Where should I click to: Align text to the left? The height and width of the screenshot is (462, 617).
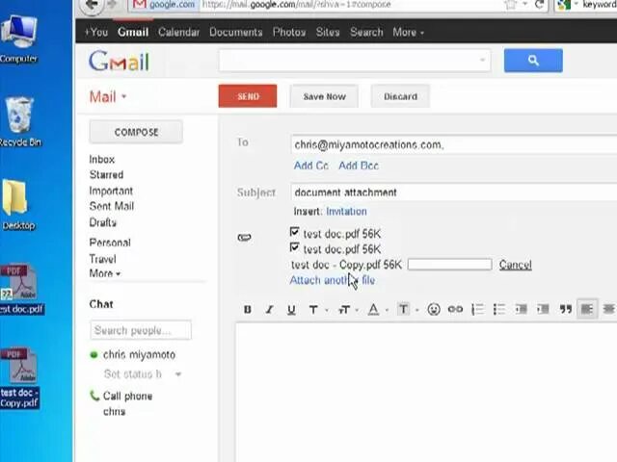587,310
